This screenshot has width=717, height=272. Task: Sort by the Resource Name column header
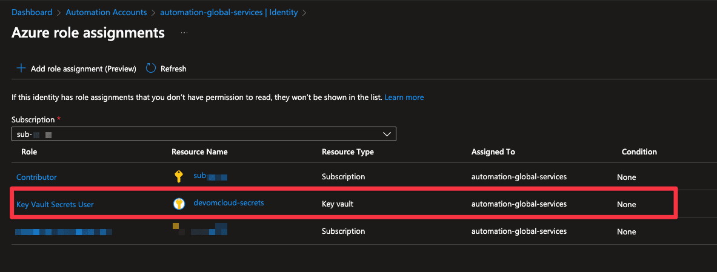click(x=199, y=152)
